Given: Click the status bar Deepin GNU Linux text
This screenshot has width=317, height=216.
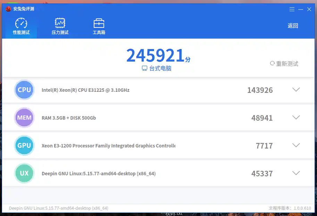Looking at the screenshot, I should (59, 208).
